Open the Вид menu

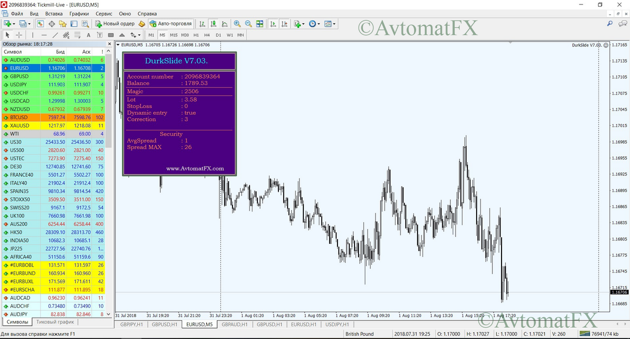point(34,14)
